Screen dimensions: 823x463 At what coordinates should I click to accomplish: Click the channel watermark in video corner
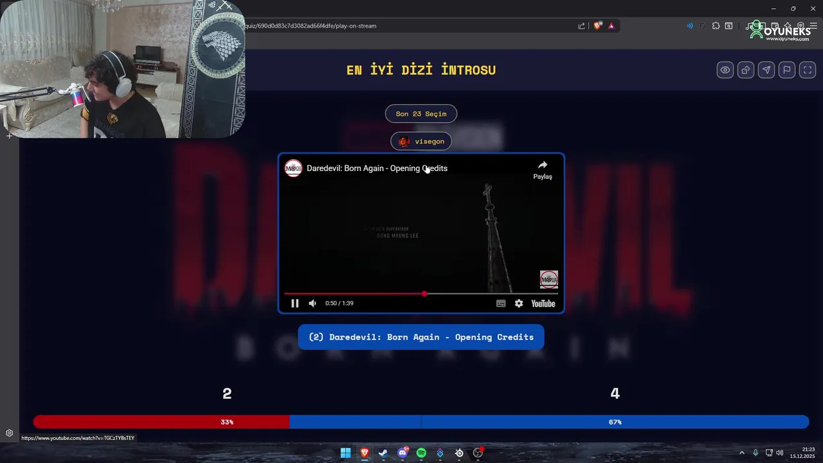point(549,279)
